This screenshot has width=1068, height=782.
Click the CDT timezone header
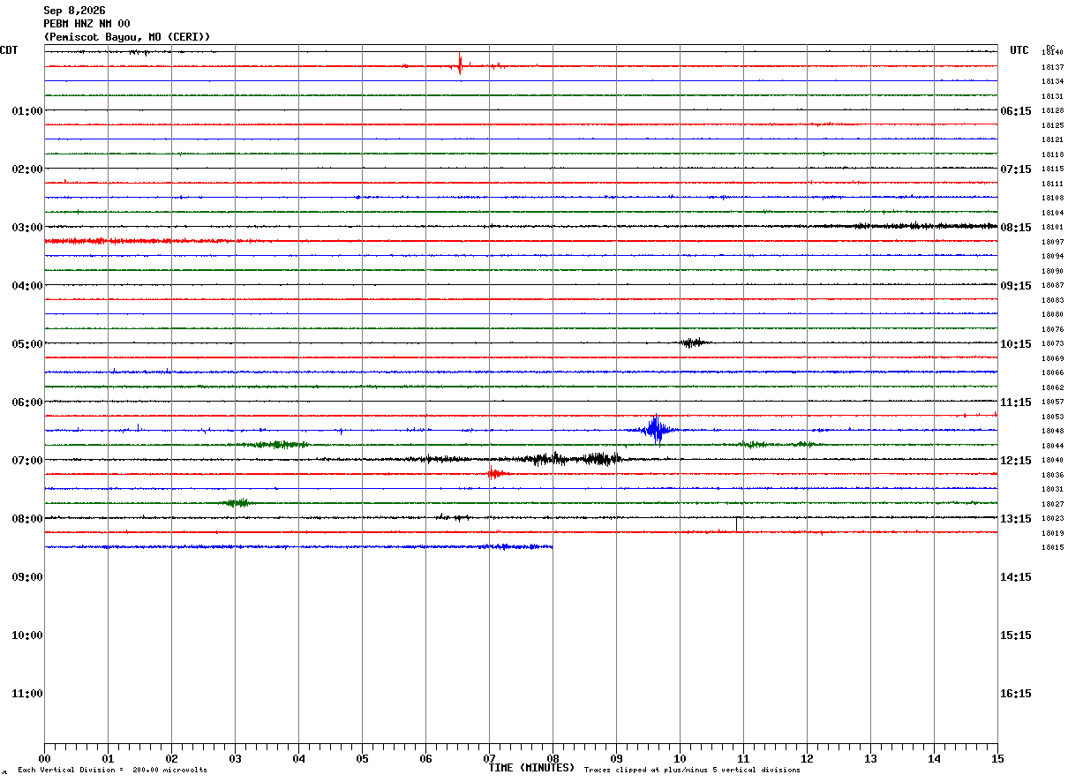click(9, 50)
